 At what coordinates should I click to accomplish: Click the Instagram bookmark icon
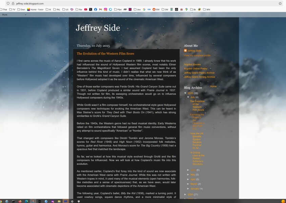(x=105, y=9)
